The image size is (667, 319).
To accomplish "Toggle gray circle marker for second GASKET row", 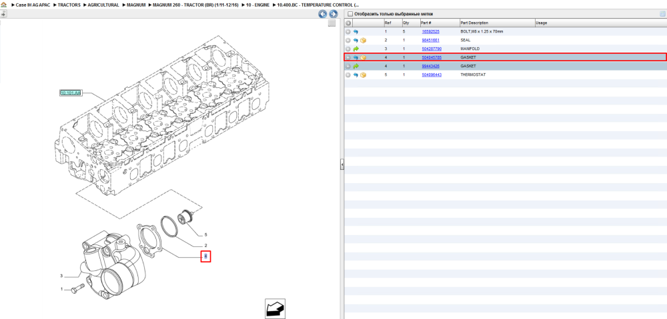I will click(x=348, y=66).
